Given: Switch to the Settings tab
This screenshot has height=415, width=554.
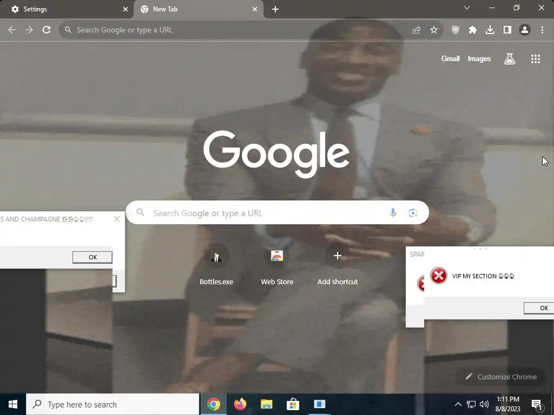Looking at the screenshot, I should point(67,9).
